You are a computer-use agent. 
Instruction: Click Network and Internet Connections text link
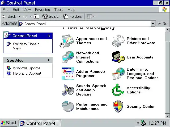click(88, 57)
